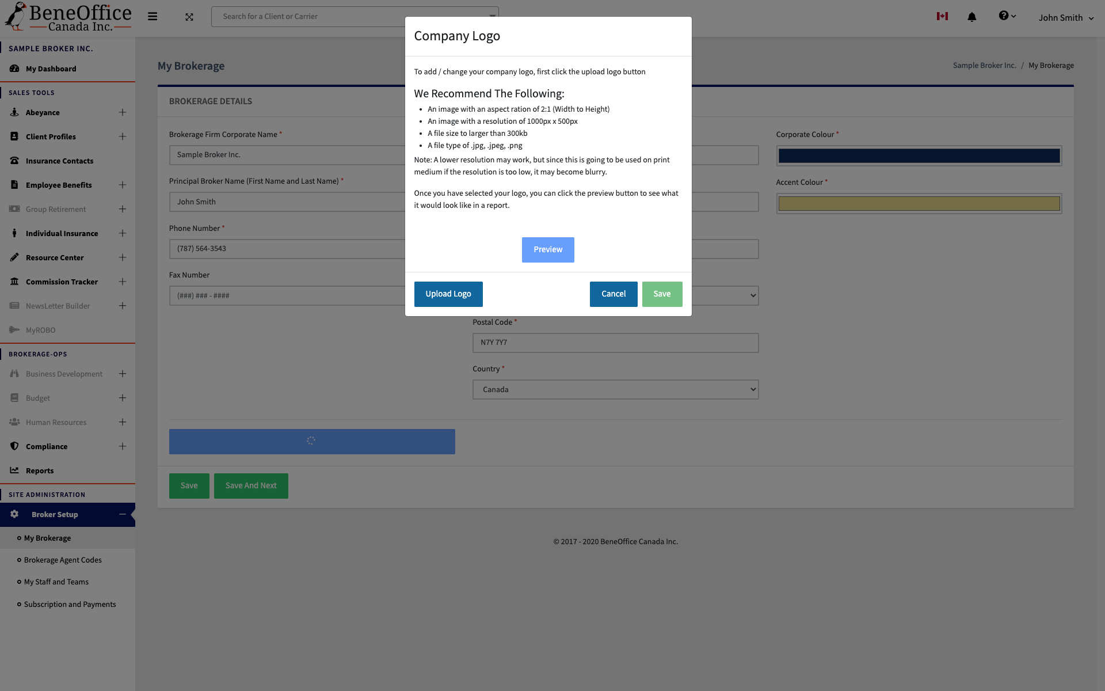This screenshot has height=691, width=1105.
Task: Collapse the Broker Setup section
Action: point(123,514)
